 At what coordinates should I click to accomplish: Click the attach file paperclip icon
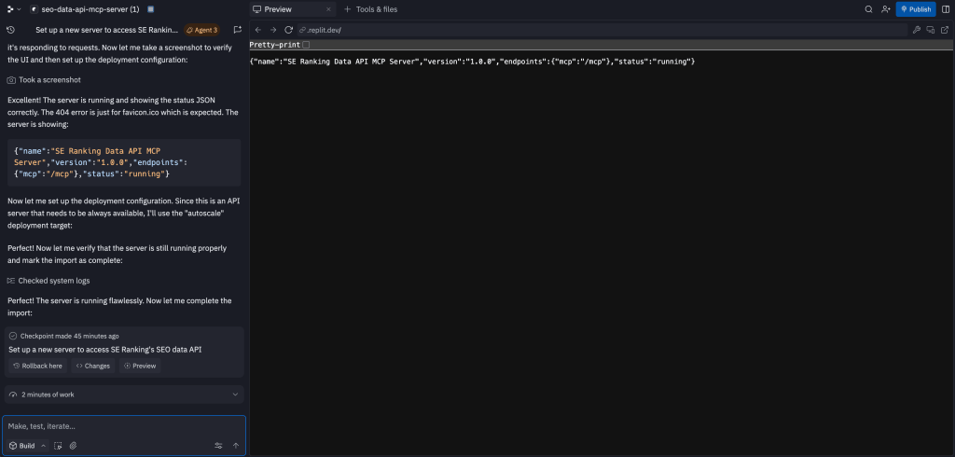tap(73, 446)
